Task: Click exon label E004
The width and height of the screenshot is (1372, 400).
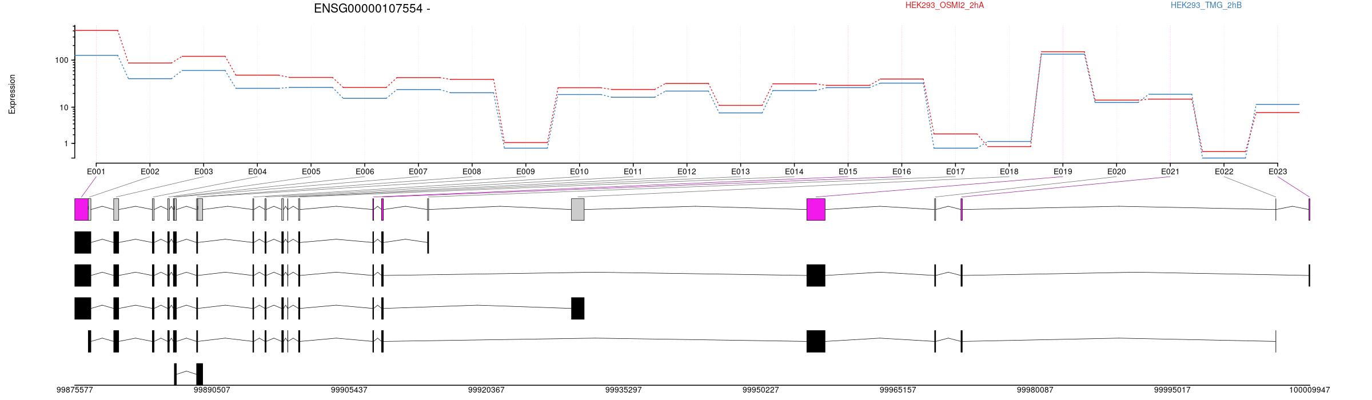Action: point(257,171)
